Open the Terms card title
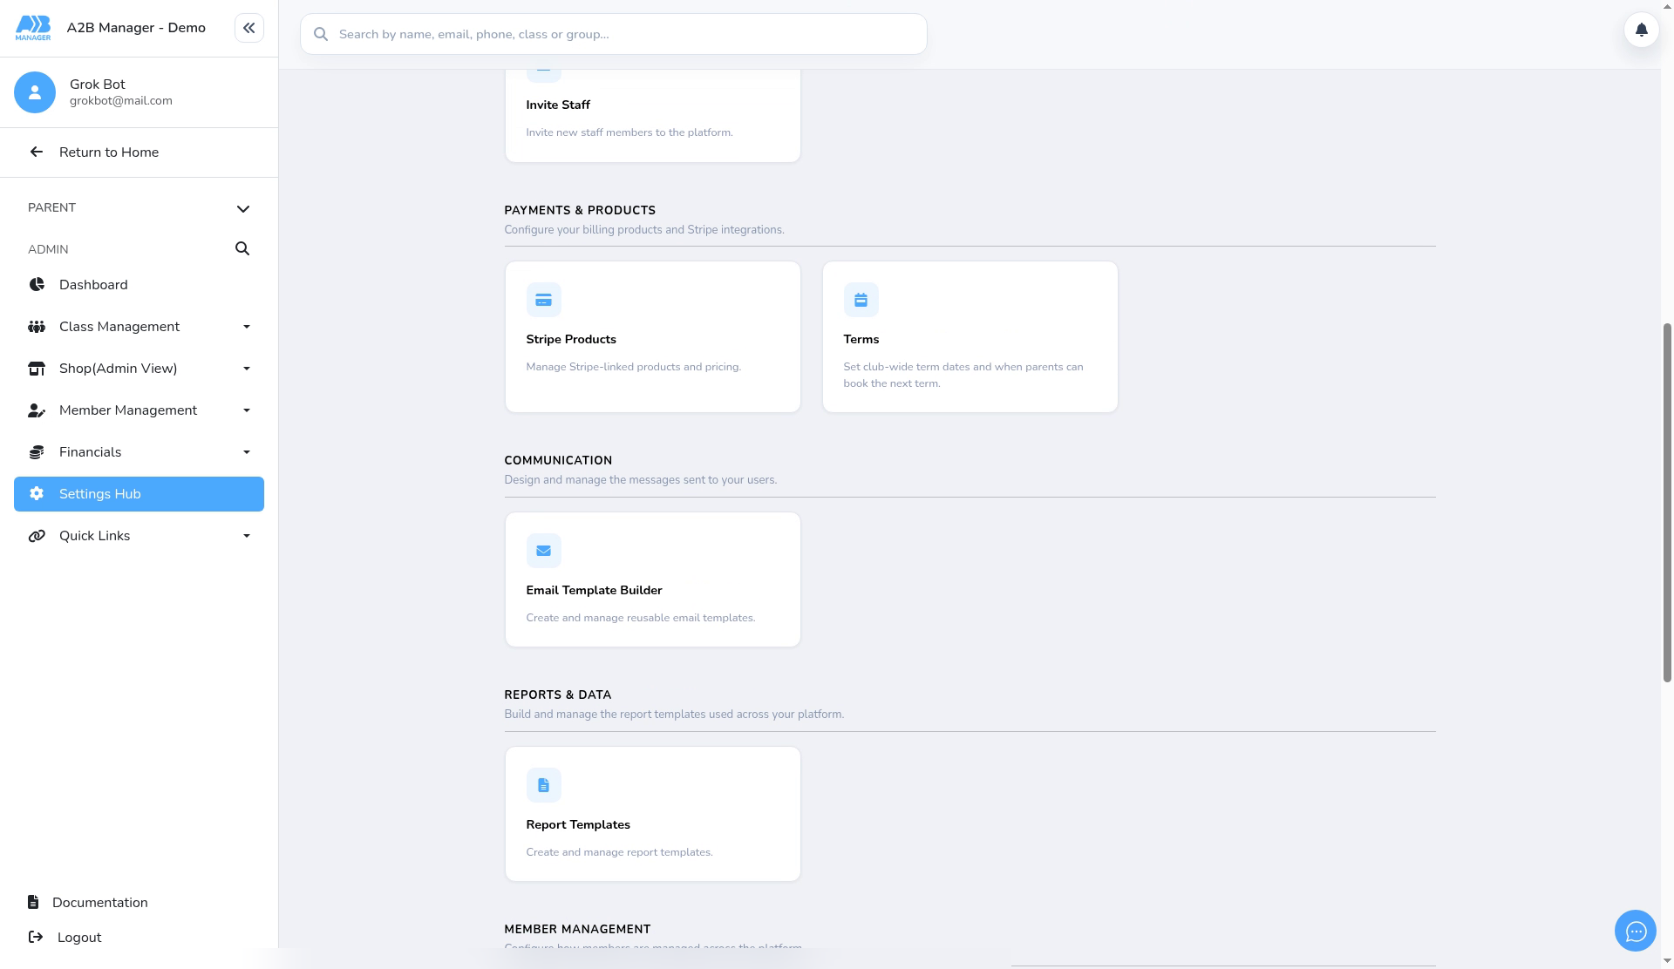1674x969 pixels. [x=861, y=340]
